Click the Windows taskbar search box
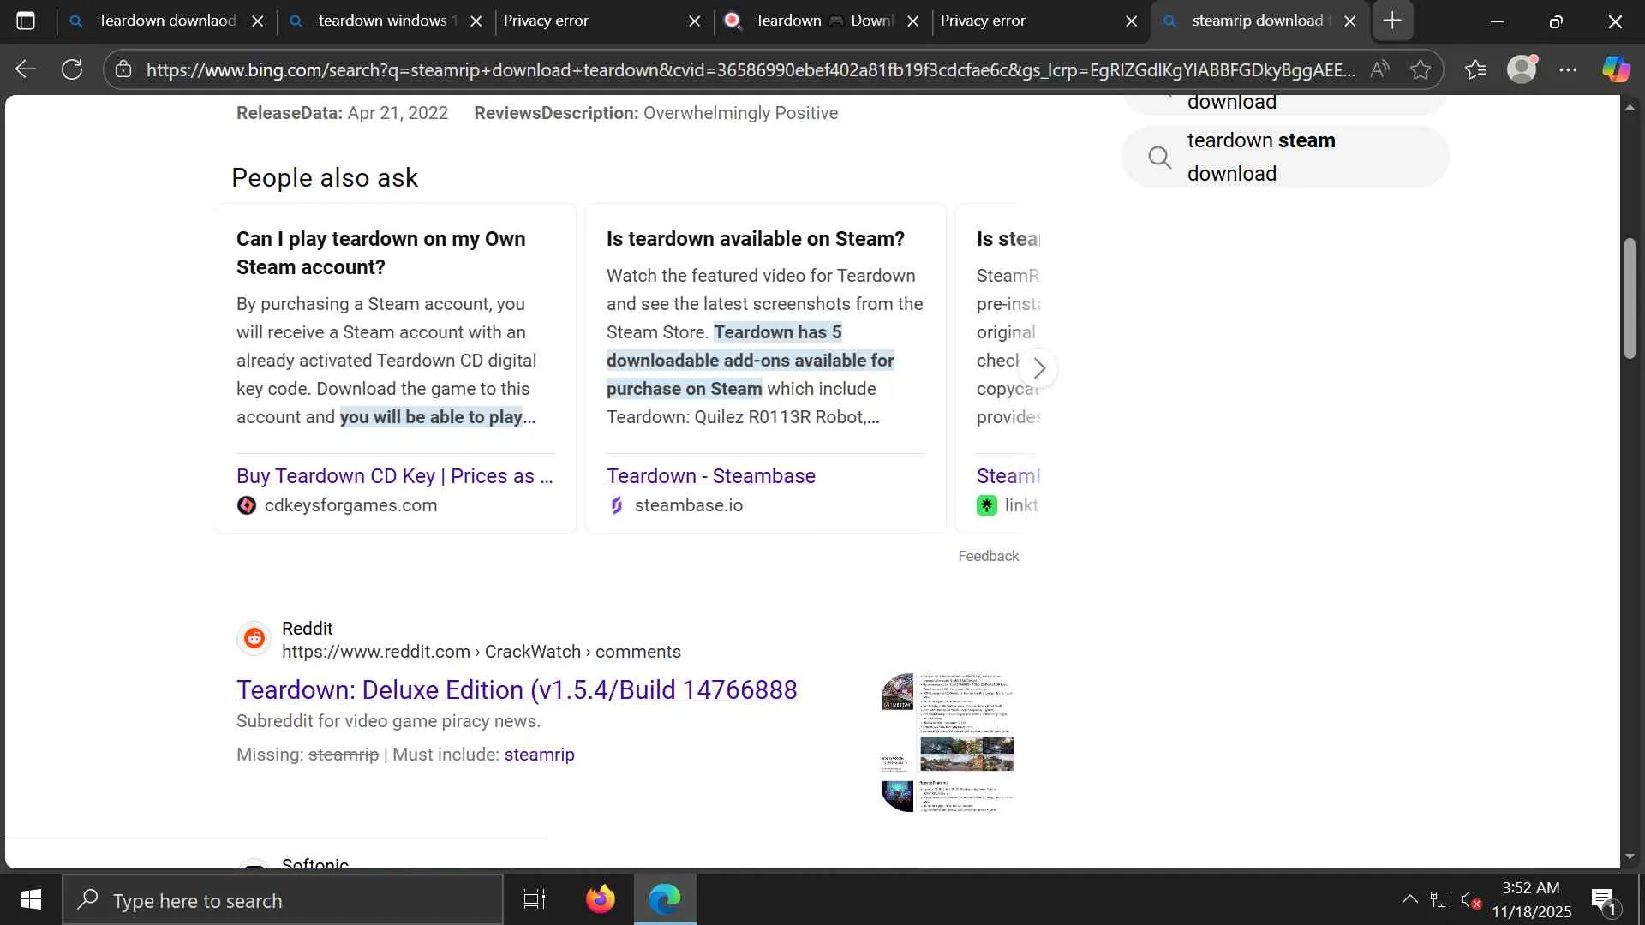Image resolution: width=1645 pixels, height=925 pixels. (283, 900)
